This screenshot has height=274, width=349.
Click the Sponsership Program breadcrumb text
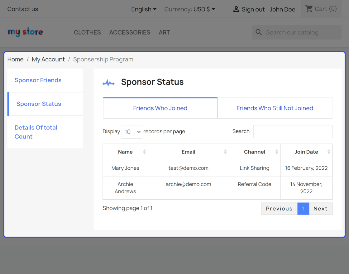[103, 59]
